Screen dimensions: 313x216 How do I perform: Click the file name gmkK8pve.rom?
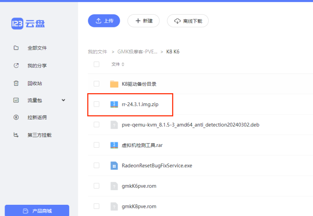[x=139, y=206]
